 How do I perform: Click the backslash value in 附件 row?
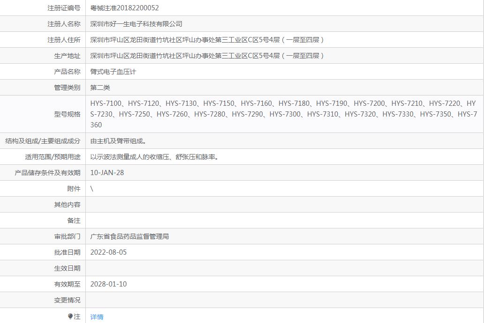[91, 189]
